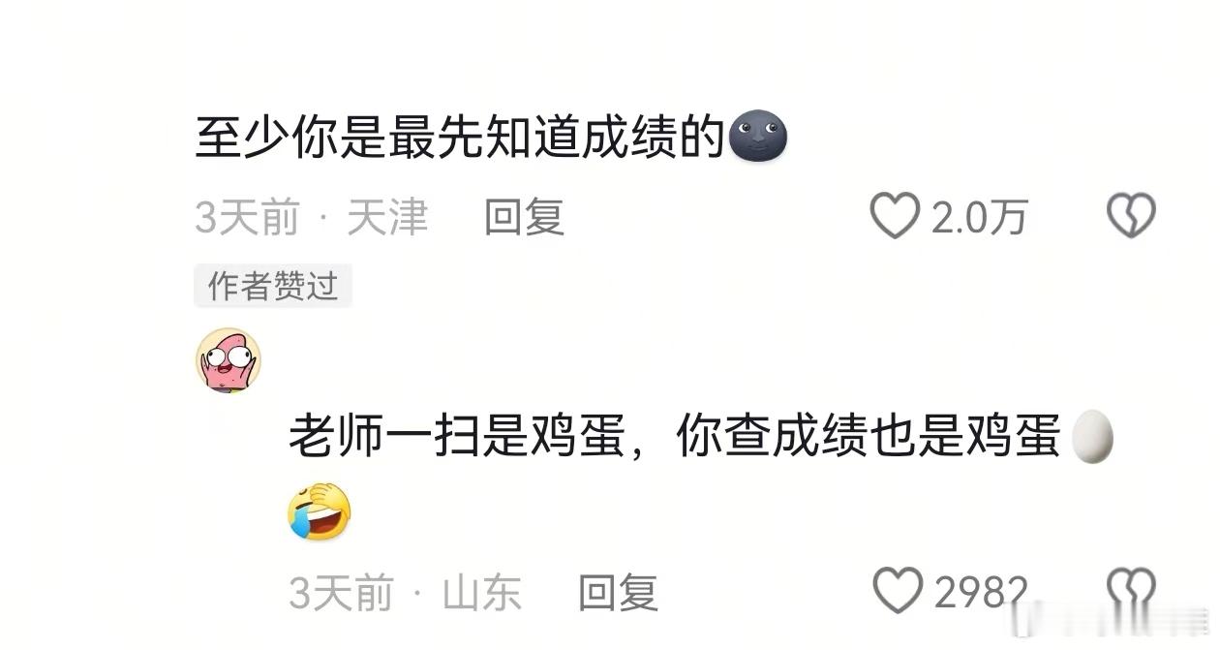1220x650 pixels.
Task: Tap the 天津 location label
Action: click(387, 218)
